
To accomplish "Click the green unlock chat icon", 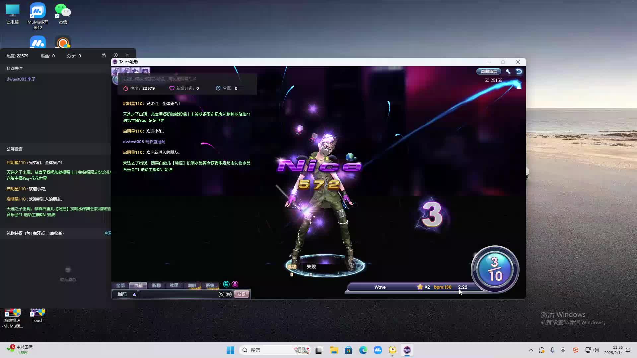I will pyautogui.click(x=226, y=284).
